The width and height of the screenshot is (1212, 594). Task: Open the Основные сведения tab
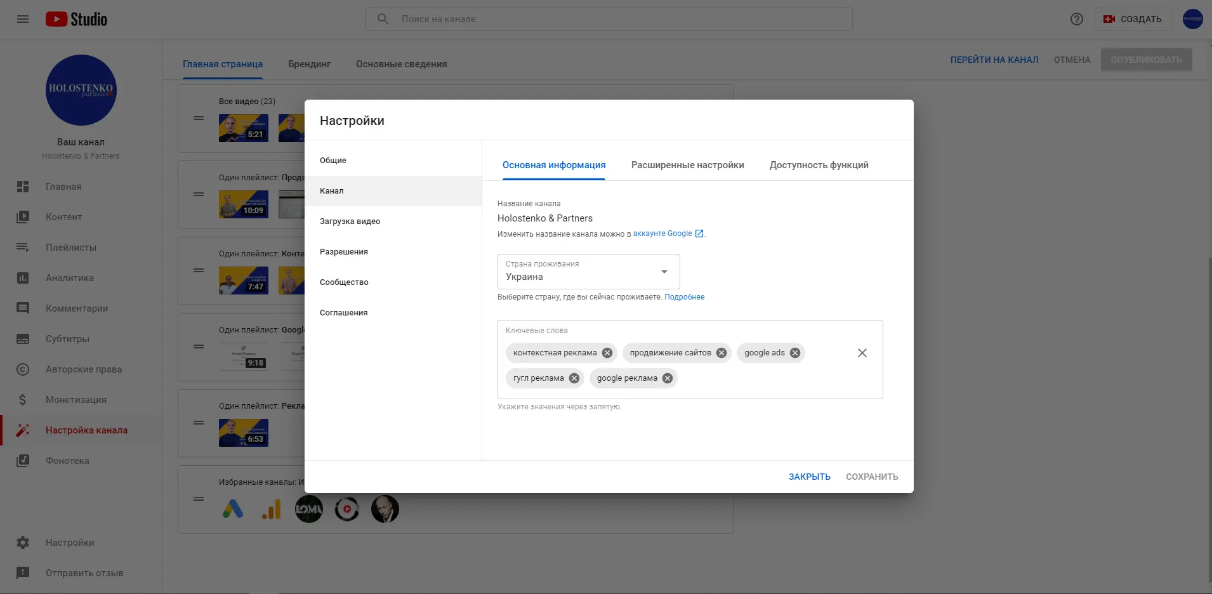[401, 64]
